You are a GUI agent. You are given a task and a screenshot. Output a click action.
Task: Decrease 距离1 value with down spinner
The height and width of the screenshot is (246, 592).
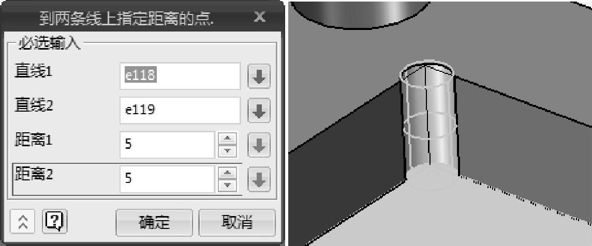point(227,151)
